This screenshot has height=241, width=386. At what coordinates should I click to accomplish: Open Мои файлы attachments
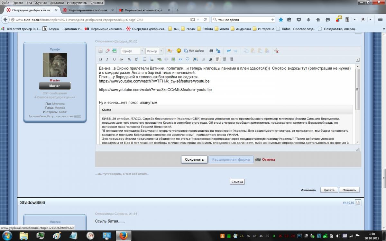coord(194,51)
